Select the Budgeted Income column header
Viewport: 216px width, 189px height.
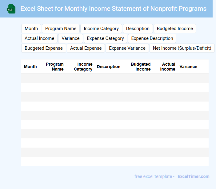pos(141,67)
